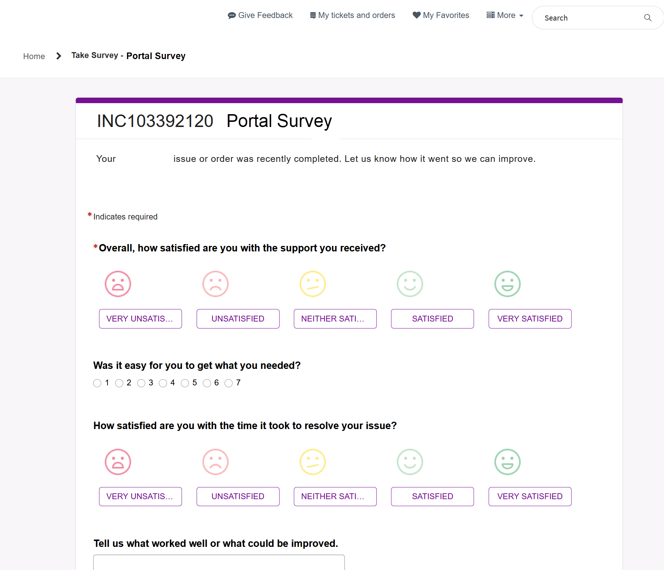Image resolution: width=664 pixels, height=570 pixels.
Task: Click the search magnifier icon
Action: (x=647, y=18)
